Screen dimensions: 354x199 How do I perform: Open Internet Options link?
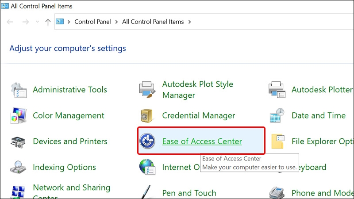point(181,167)
